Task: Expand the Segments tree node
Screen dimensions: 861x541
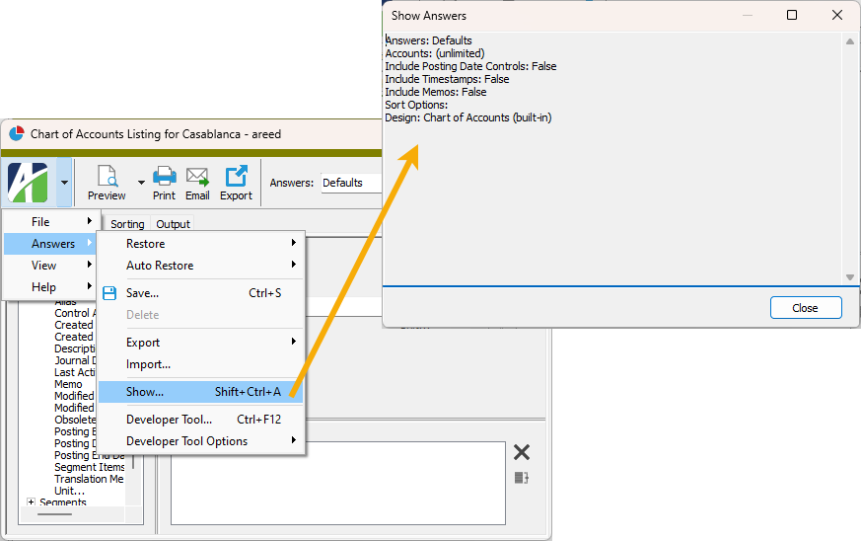Action: click(32, 502)
